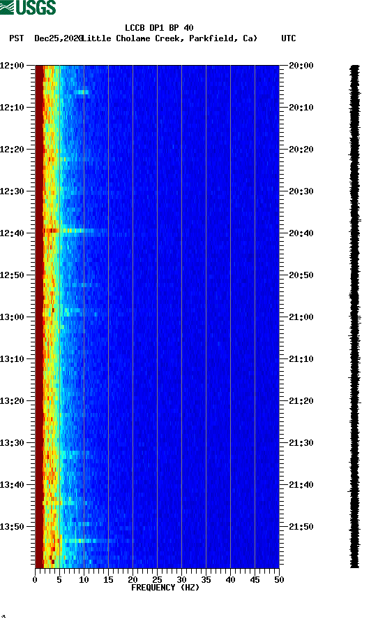Click the '12:00' PST time label

click(13, 65)
